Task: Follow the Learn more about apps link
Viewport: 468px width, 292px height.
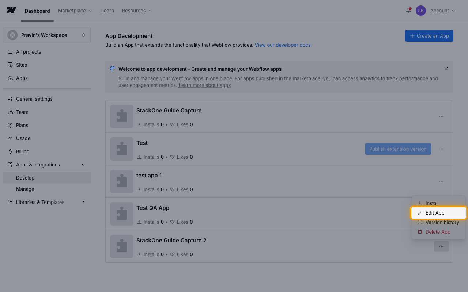Action: [204, 85]
